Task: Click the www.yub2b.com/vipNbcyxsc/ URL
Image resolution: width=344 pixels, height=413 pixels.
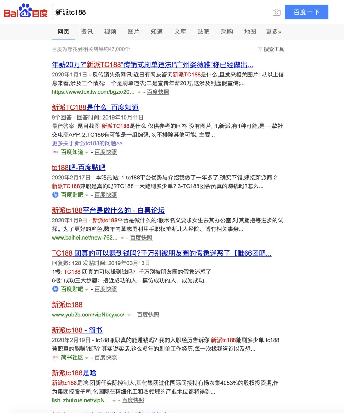Action: pyautogui.click(x=88, y=315)
